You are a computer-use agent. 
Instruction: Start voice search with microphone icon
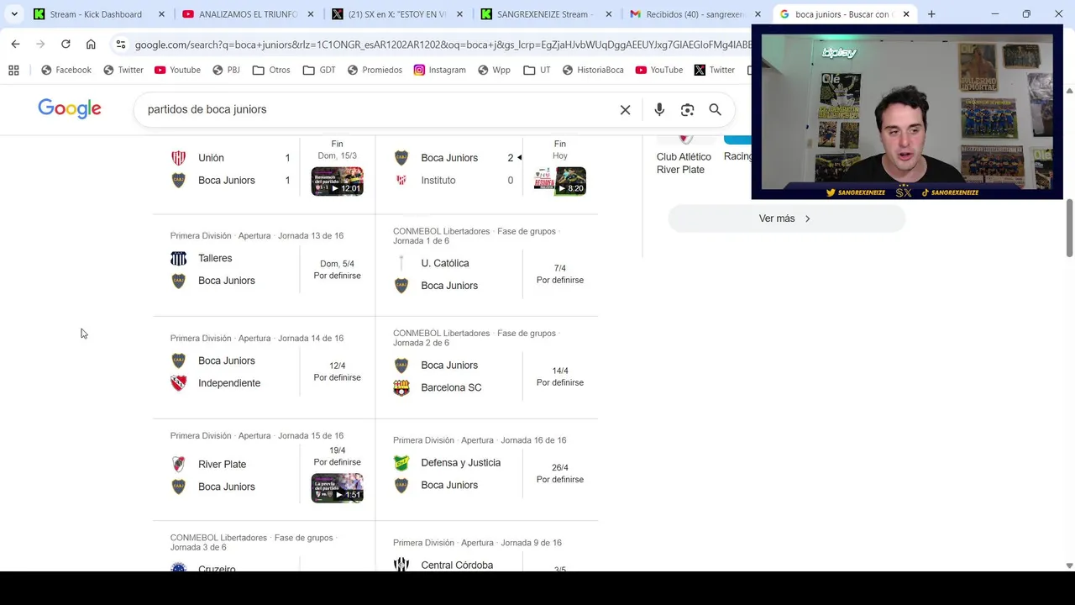click(x=659, y=109)
